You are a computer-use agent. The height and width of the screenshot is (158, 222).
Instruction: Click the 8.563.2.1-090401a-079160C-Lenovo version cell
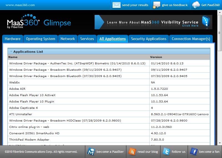tap(180, 114)
